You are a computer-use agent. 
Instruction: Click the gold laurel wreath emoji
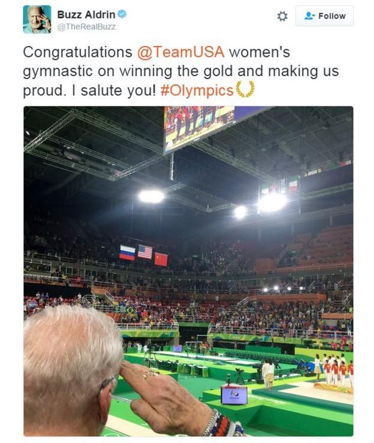[245, 89]
